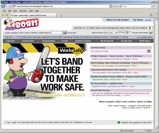The height and width of the screenshot is (133, 159).
Task: Open the Staff News navigation tab
Action: 145,41
